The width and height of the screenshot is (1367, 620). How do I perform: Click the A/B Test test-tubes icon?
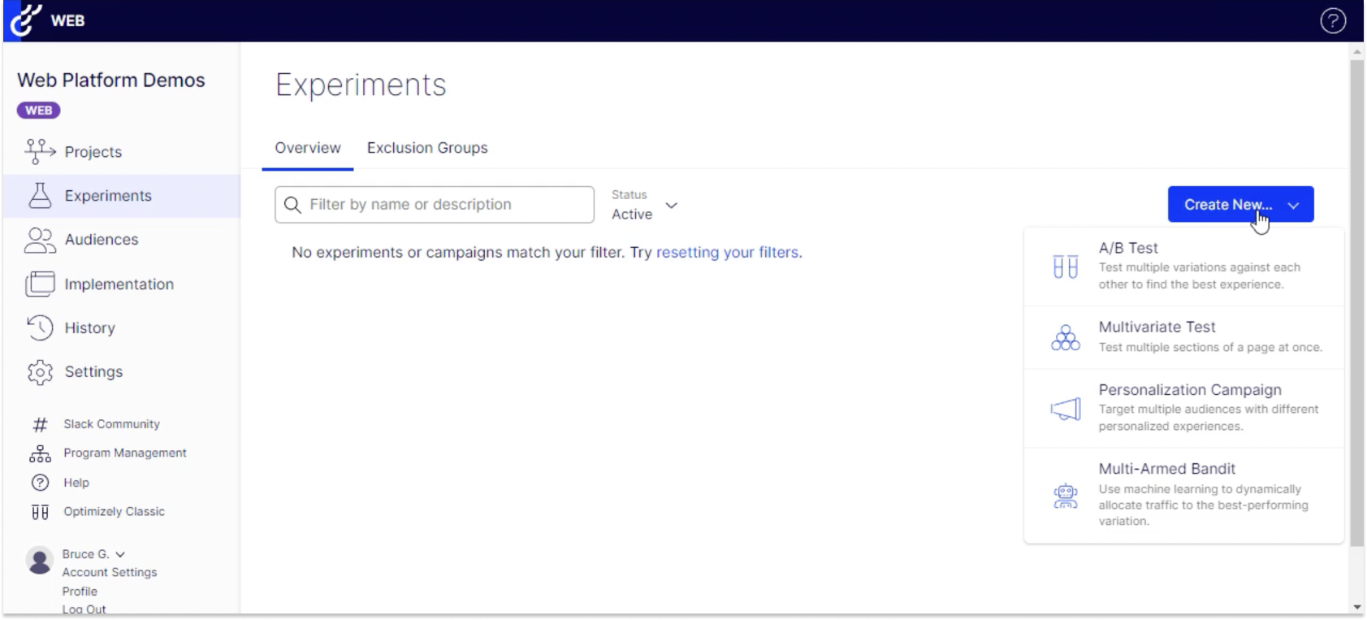pos(1065,267)
